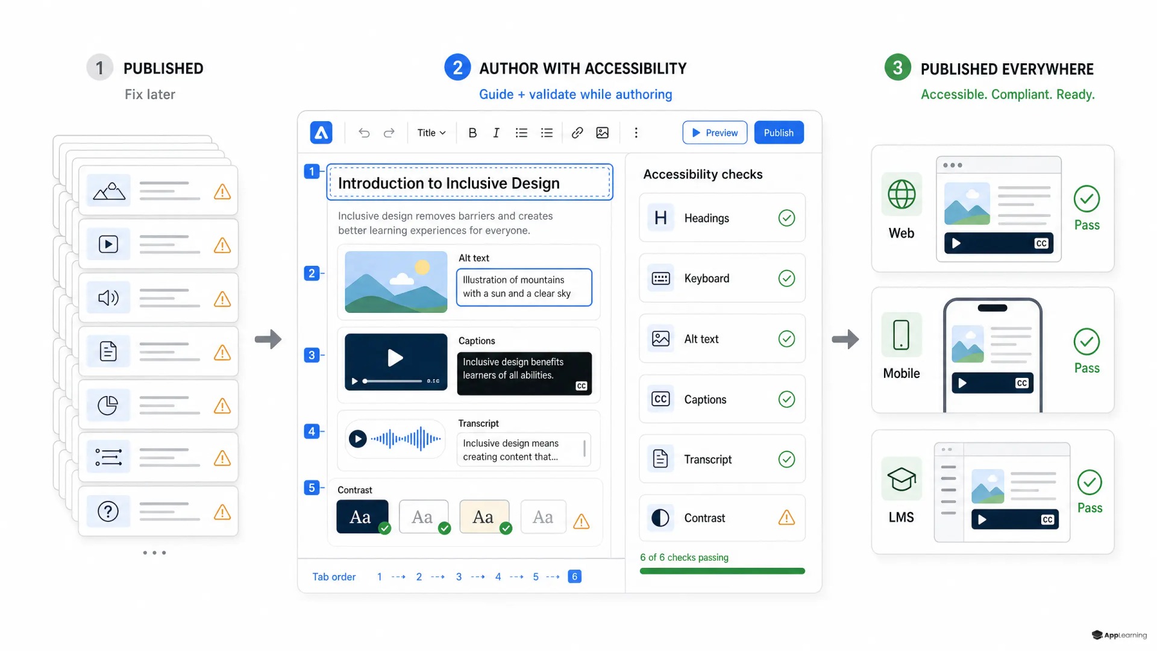Insert a link with the chain icon
The height and width of the screenshot is (651, 1157).
(x=577, y=133)
